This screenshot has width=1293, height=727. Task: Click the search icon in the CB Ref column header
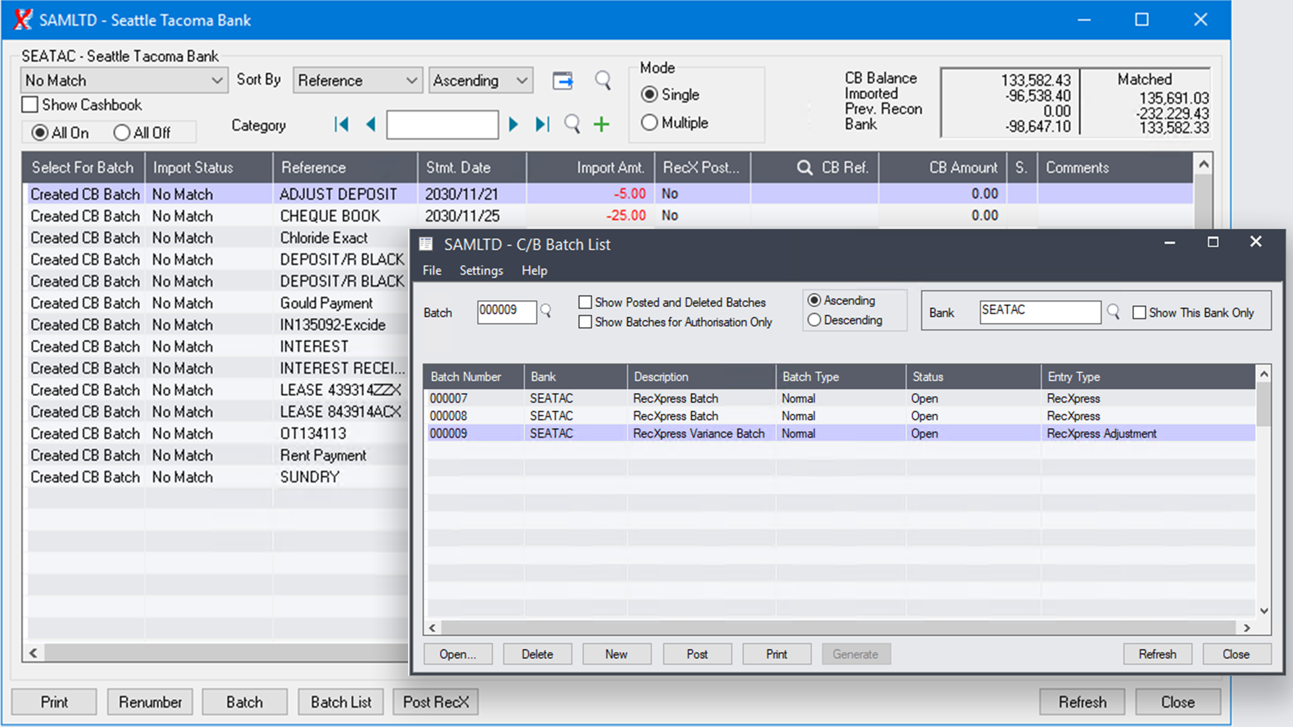click(804, 167)
